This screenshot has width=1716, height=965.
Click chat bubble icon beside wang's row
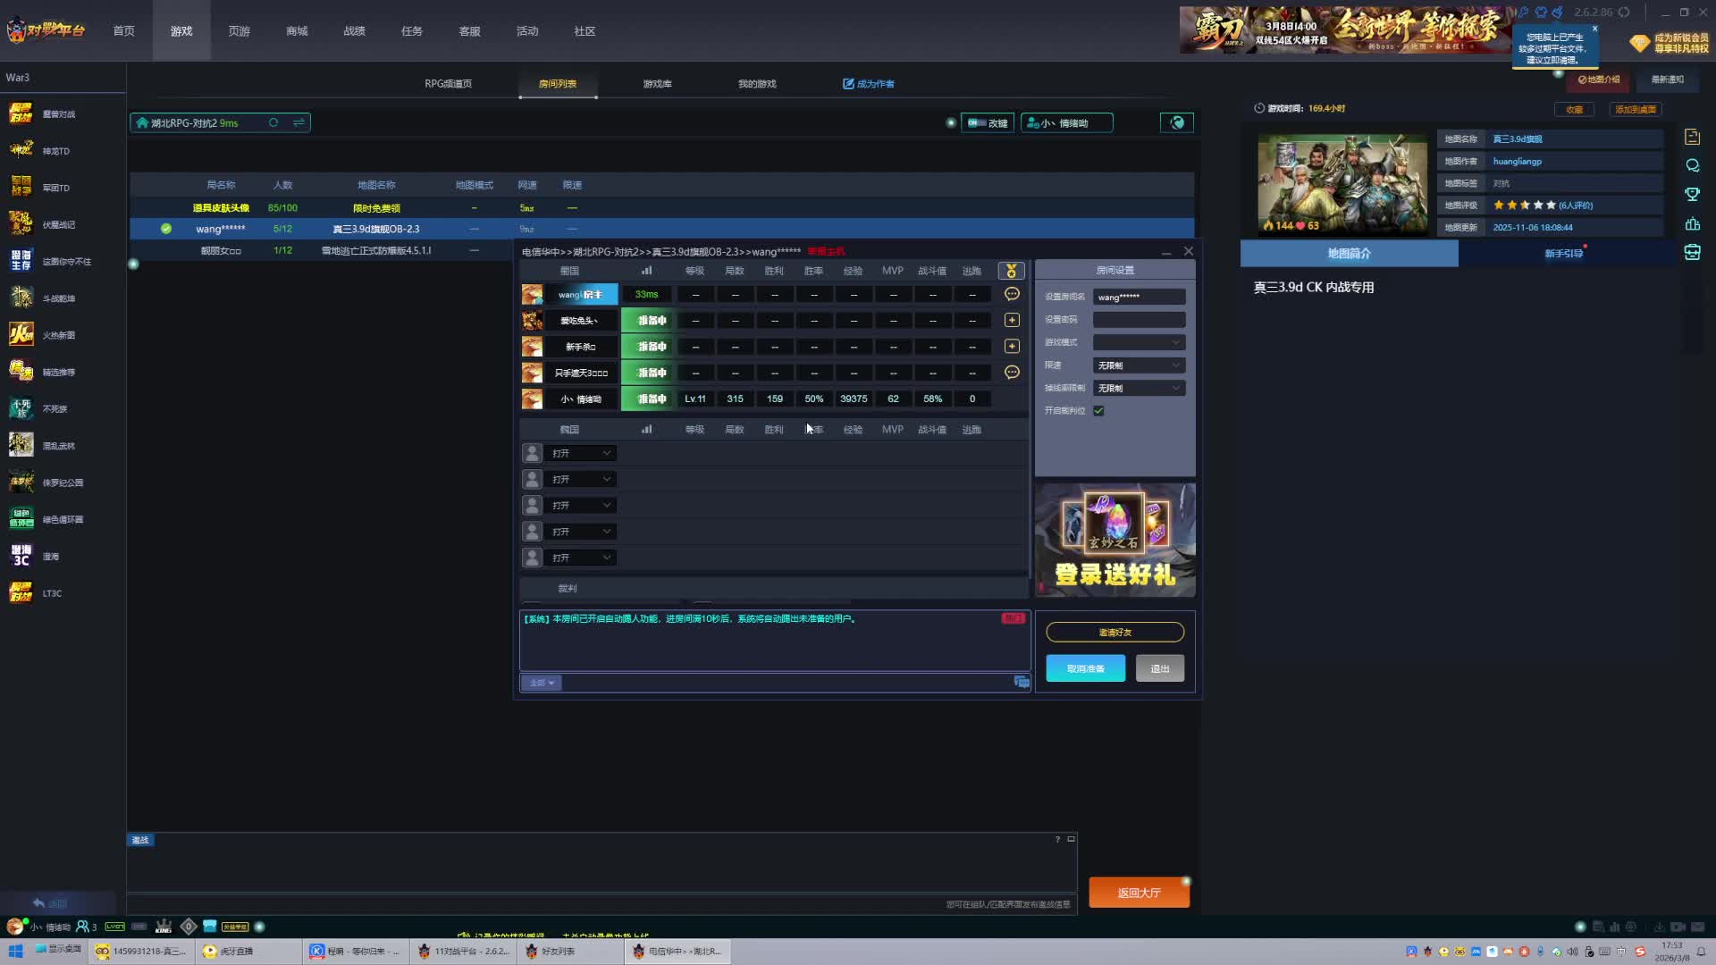(1012, 294)
